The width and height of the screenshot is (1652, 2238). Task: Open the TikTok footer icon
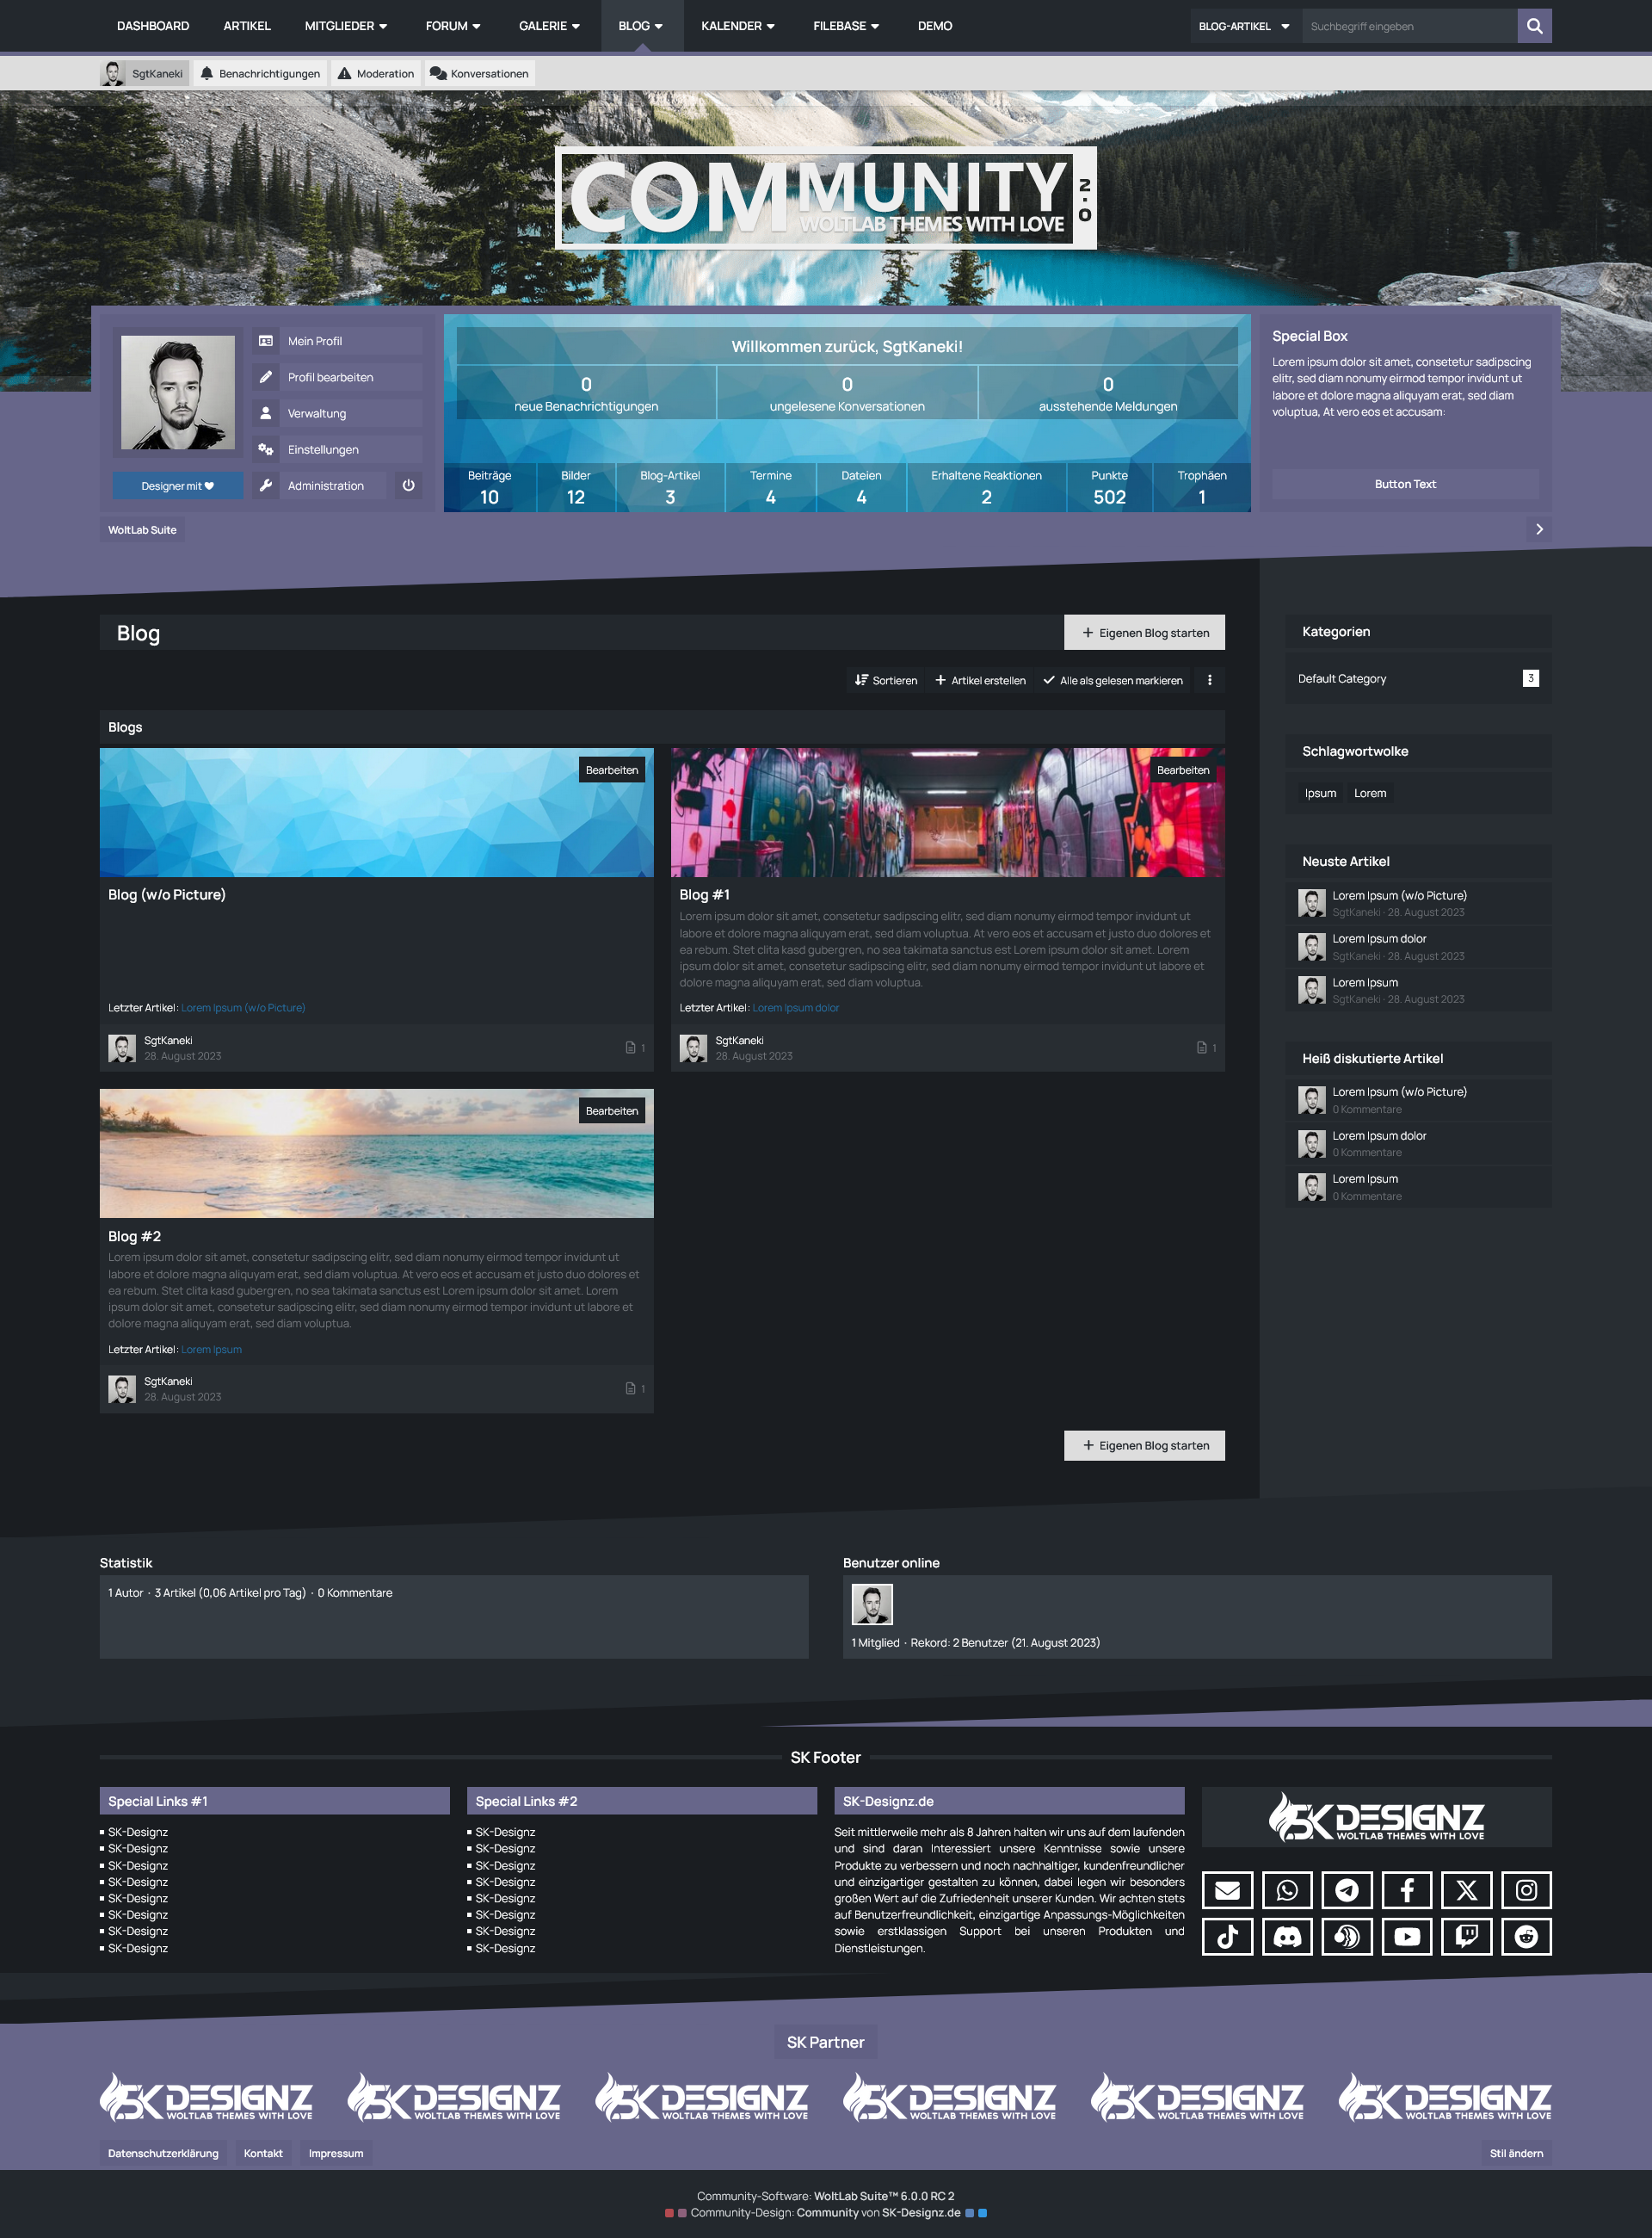tap(1227, 1937)
